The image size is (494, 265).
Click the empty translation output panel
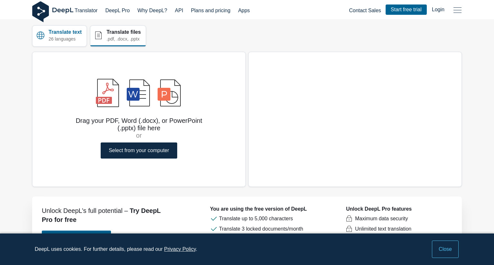coord(355,119)
